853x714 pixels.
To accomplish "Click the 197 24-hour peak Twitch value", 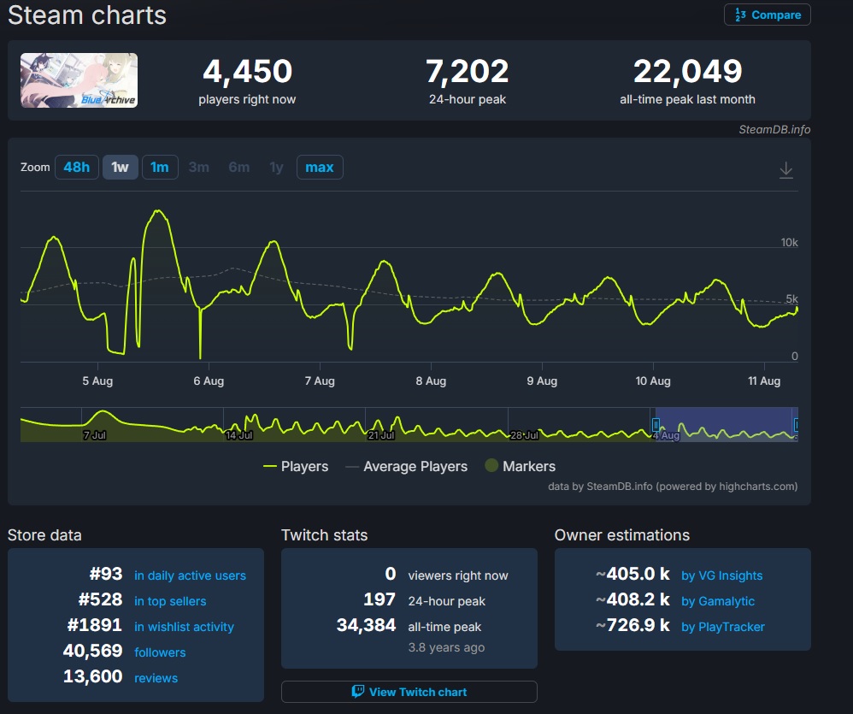I will 379,599.
